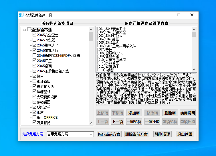The width and height of the screenshot is (216, 156).
Task: Click the operation instructions text box
Action: [146, 89]
